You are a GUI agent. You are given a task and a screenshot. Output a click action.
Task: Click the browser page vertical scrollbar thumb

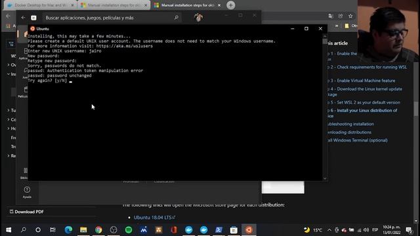(416, 109)
